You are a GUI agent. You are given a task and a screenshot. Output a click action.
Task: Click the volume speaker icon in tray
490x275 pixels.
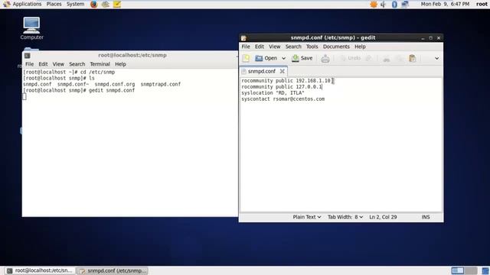coord(383,4)
